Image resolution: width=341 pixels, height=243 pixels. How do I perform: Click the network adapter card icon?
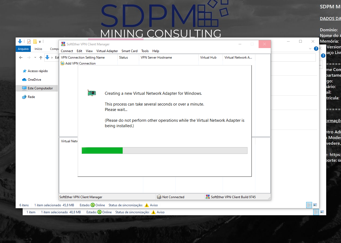coord(92,93)
